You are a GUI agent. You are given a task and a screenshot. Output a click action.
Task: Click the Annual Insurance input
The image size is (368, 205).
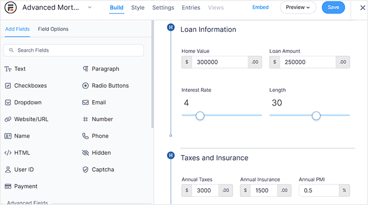264,190
